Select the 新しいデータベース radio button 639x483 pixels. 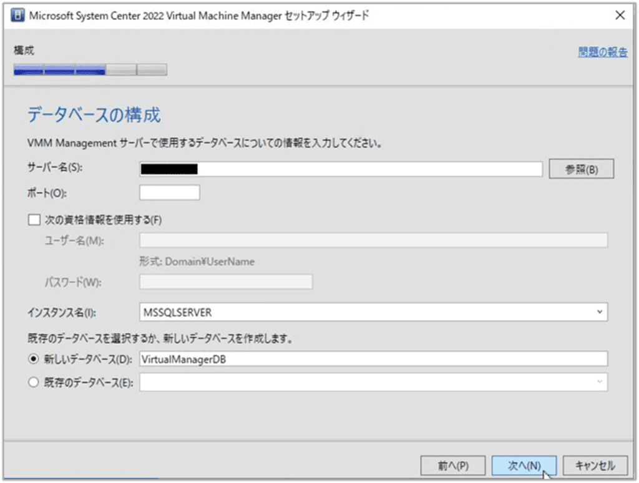[x=34, y=359]
